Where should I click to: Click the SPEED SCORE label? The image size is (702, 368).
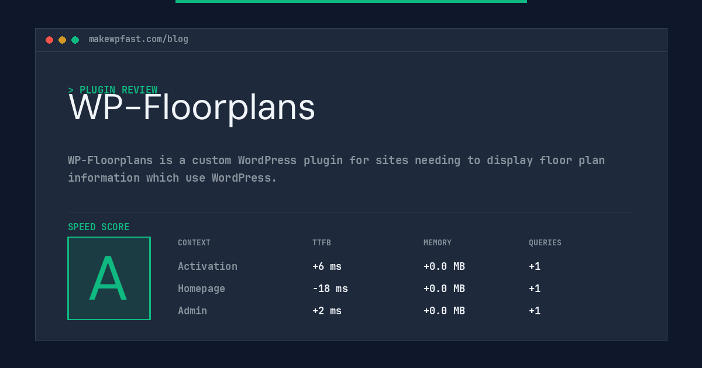pyautogui.click(x=99, y=227)
